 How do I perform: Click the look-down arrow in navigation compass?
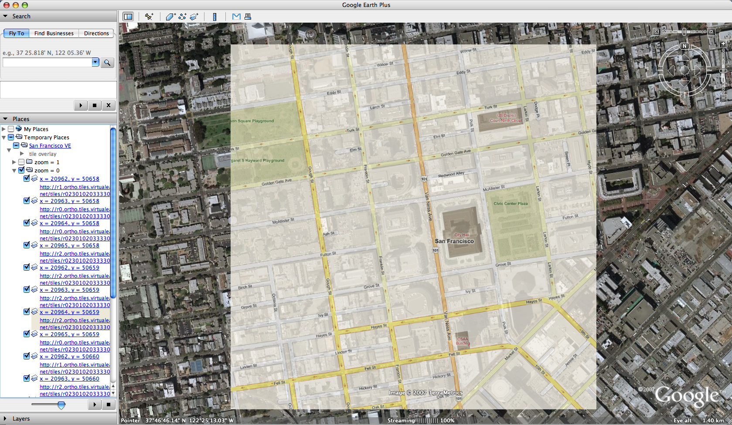pyautogui.click(x=684, y=83)
